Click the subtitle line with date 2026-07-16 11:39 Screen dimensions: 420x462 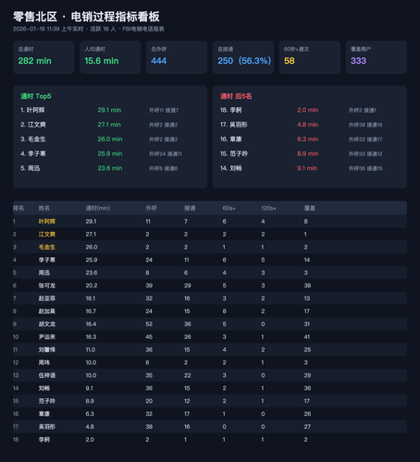(x=89, y=29)
